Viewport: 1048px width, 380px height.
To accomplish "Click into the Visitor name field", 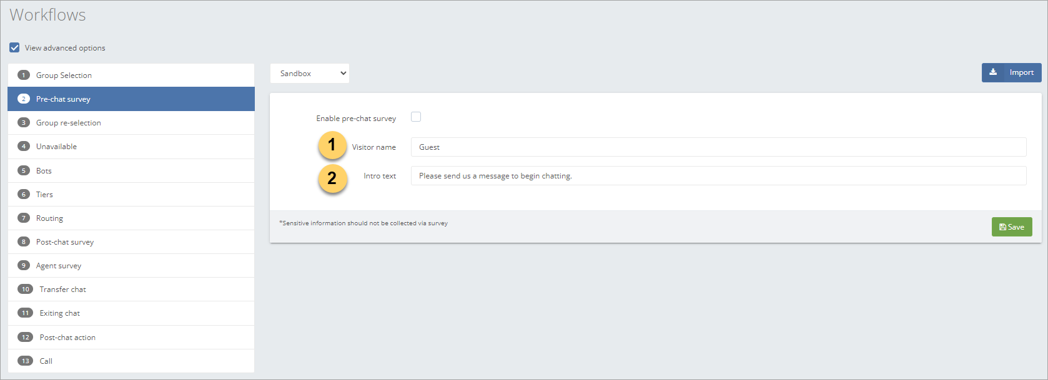I will pyautogui.click(x=718, y=147).
